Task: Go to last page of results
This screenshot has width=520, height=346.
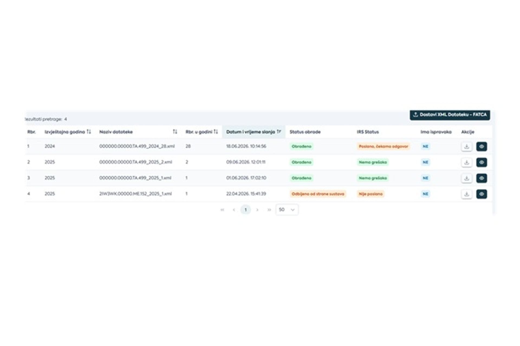Action: [x=269, y=210]
